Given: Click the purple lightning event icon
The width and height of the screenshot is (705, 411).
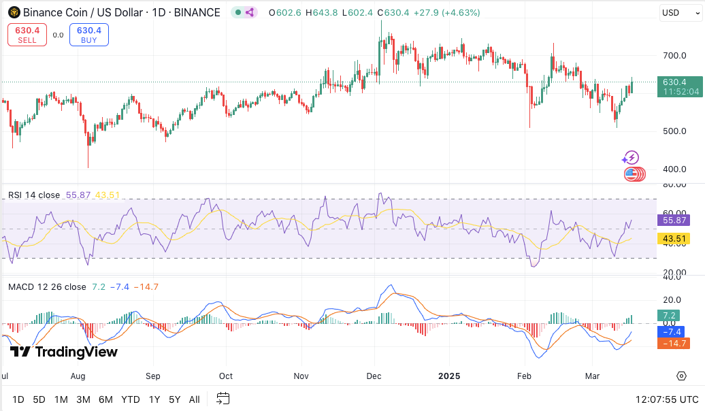Looking at the screenshot, I should [x=632, y=158].
